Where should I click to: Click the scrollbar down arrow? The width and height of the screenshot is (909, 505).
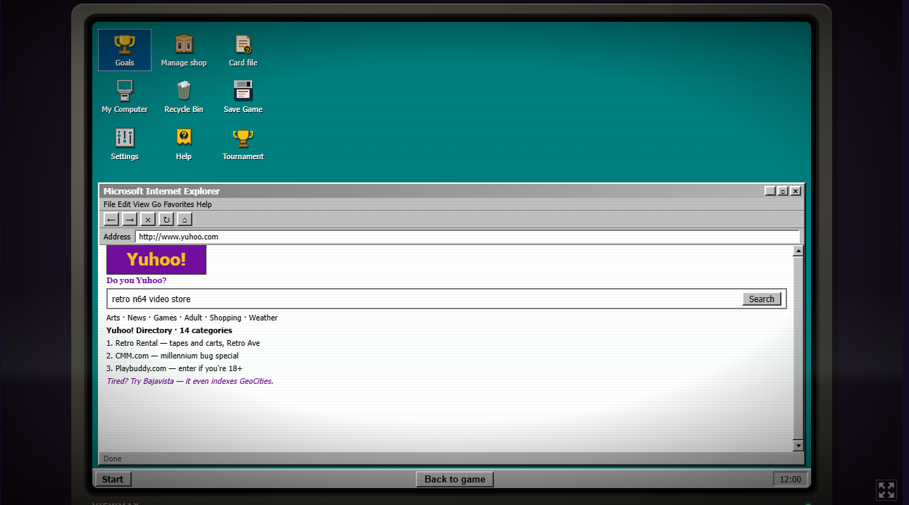click(x=798, y=446)
